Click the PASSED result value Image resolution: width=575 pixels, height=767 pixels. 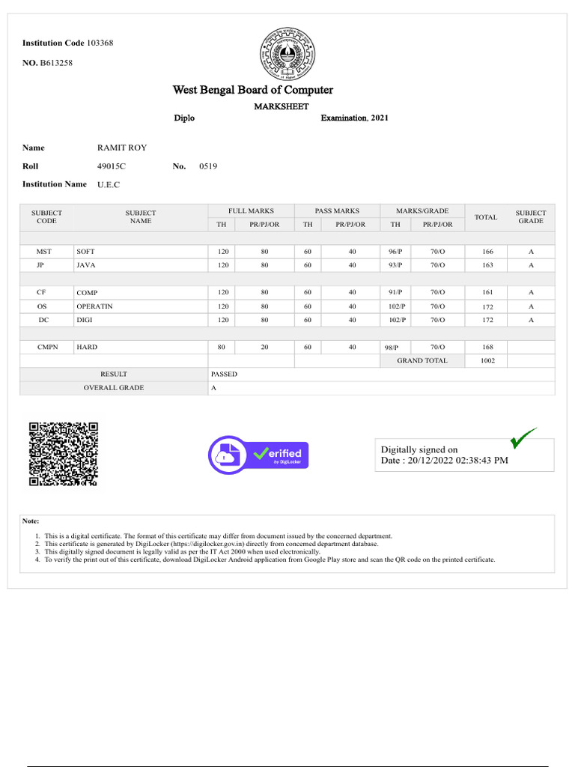224,375
